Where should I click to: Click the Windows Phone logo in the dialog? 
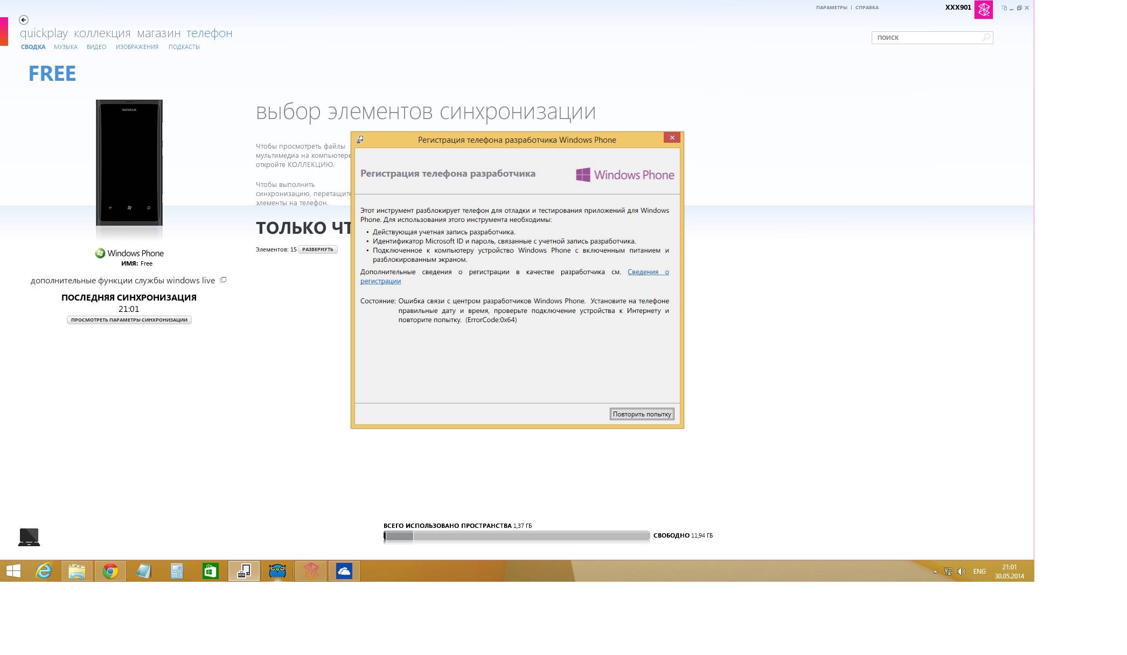coord(625,175)
